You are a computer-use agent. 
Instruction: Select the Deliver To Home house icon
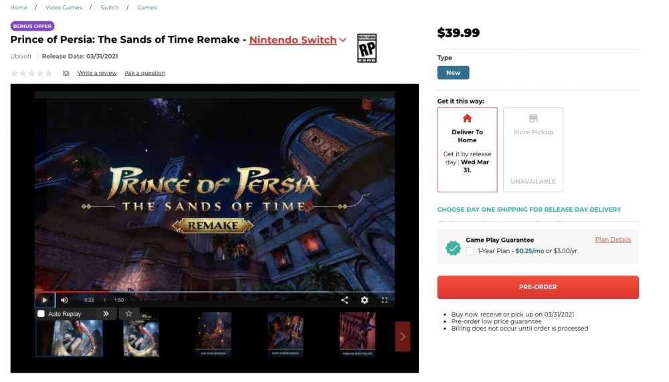point(467,118)
